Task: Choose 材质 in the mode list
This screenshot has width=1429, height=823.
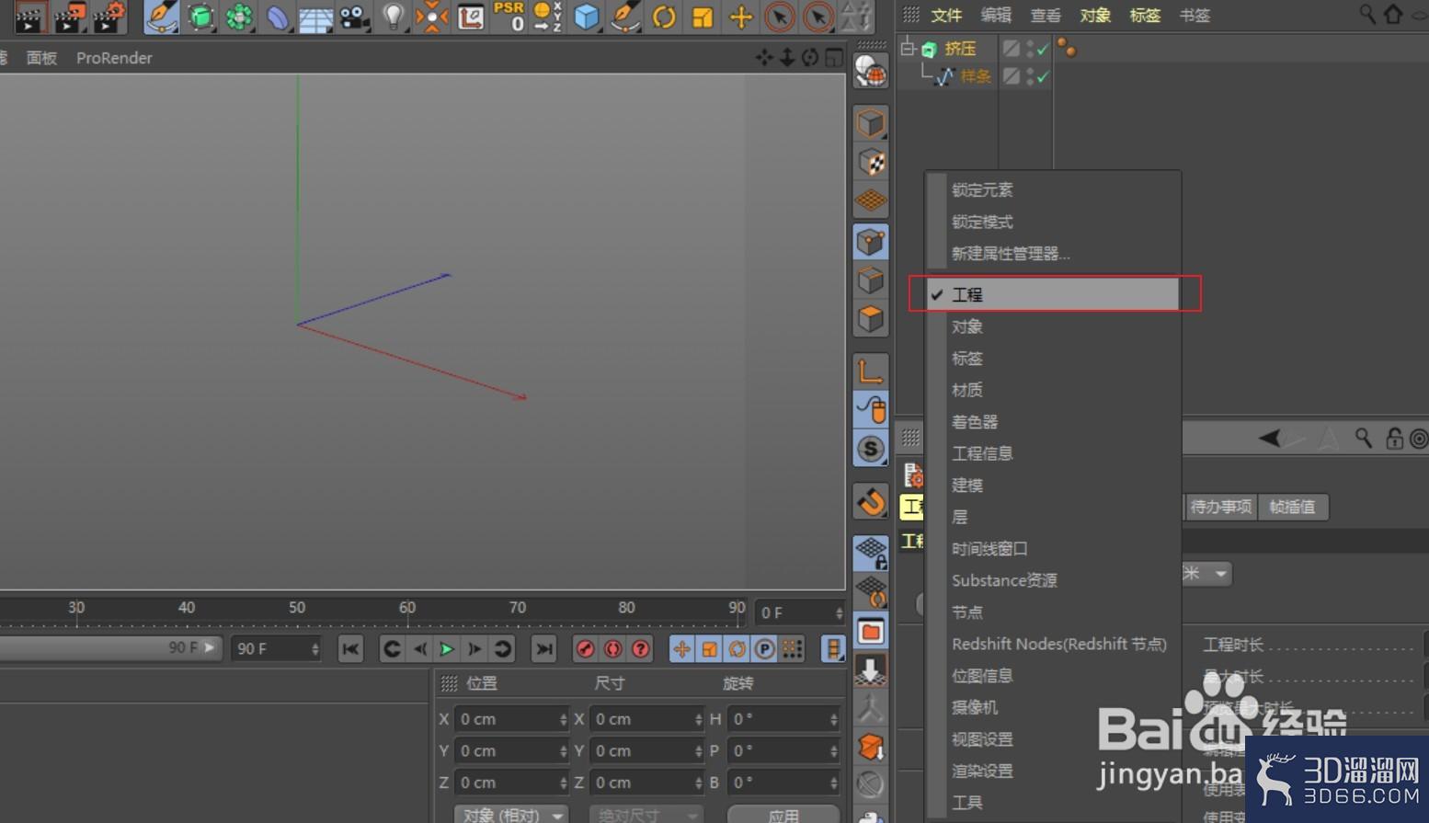Action: [x=1053, y=390]
